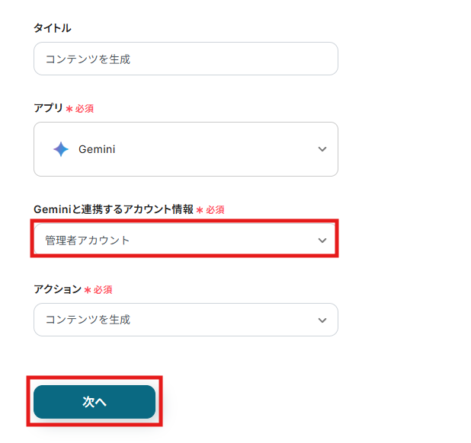Click the 必須 marker beside アクション

click(103, 290)
